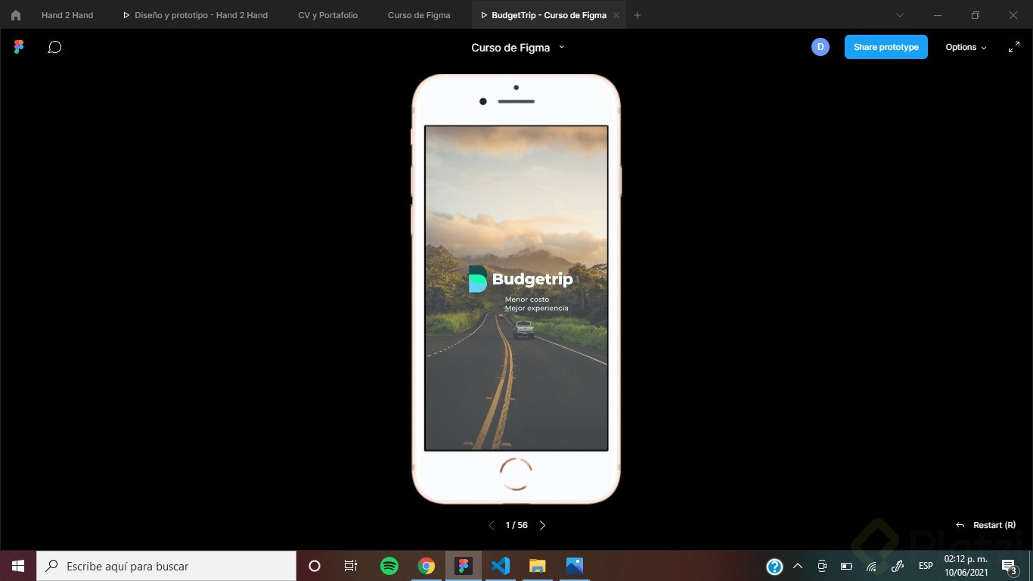Click the Menor costo tagline text
This screenshot has height=581, width=1033.
tap(527, 300)
